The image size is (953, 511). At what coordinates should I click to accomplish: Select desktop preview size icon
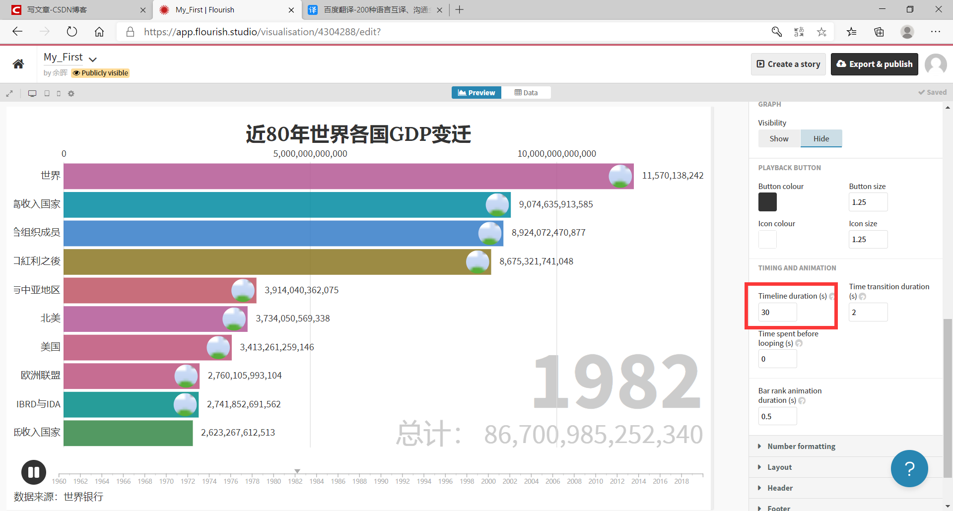(32, 93)
